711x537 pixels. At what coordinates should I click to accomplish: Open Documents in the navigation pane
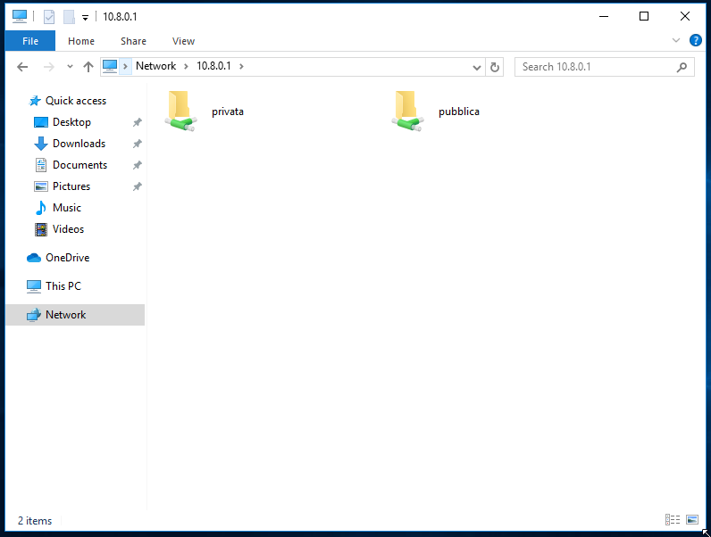pyautogui.click(x=79, y=165)
